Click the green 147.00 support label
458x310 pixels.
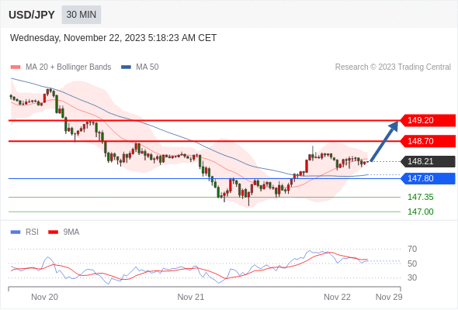pyautogui.click(x=420, y=212)
